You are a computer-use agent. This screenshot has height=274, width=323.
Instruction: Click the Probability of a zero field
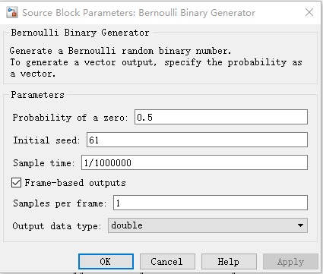221,117
